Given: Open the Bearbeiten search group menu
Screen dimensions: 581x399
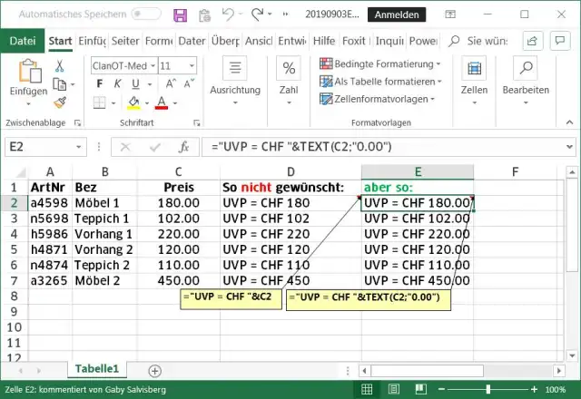Looking at the screenshot, I should click(x=526, y=81).
